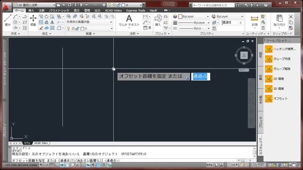The height and width of the screenshot is (170, 303).
Task: Toggle polar tracking in status bar
Action: (62, 165)
